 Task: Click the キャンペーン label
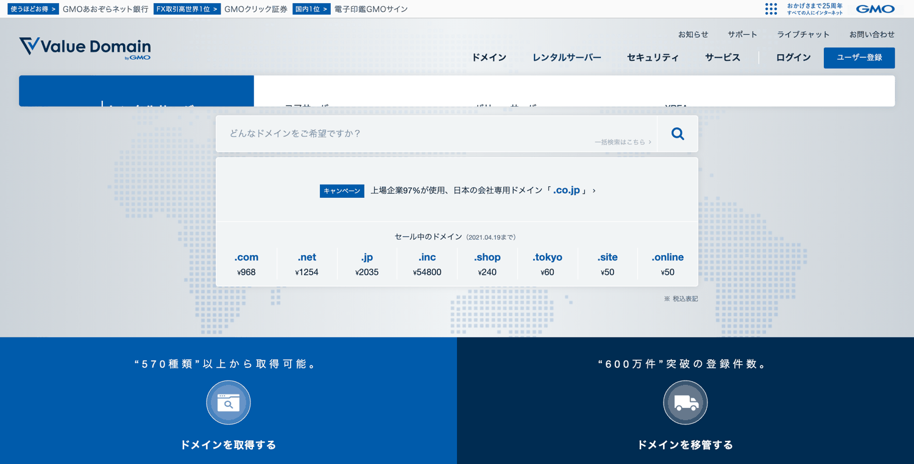click(x=342, y=191)
